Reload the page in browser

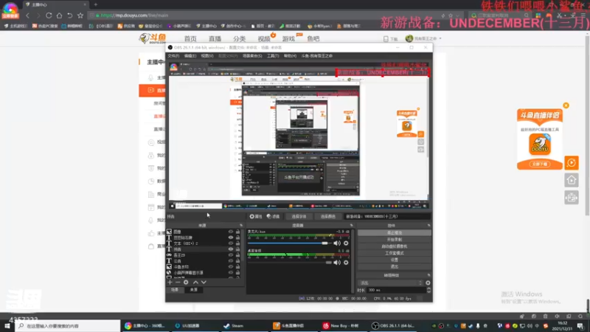49,15
